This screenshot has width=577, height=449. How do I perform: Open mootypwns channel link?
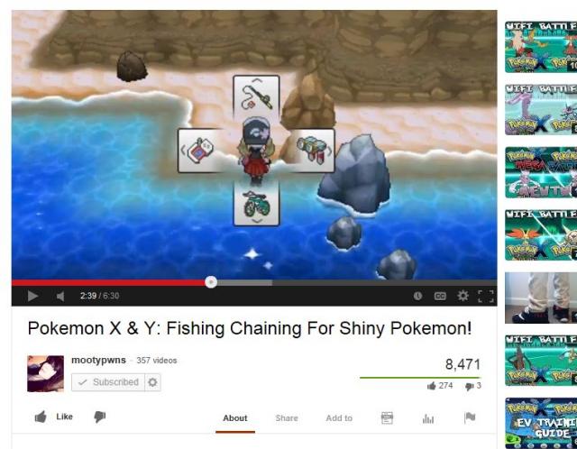(x=98, y=360)
